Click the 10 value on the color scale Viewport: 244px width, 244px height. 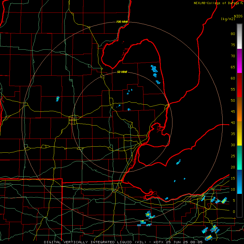(233, 190)
